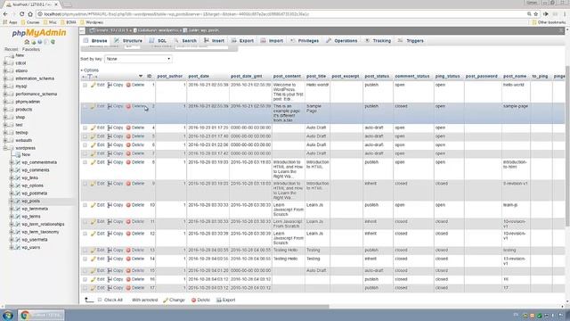Expand the wp_comments table node
The image size is (570, 321).
click(x=12, y=170)
